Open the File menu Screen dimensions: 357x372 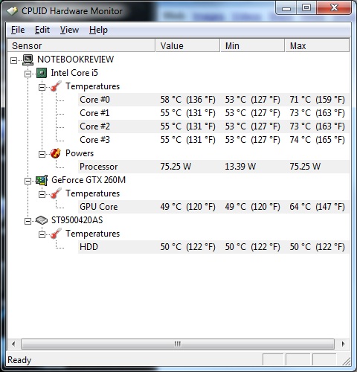[18, 30]
